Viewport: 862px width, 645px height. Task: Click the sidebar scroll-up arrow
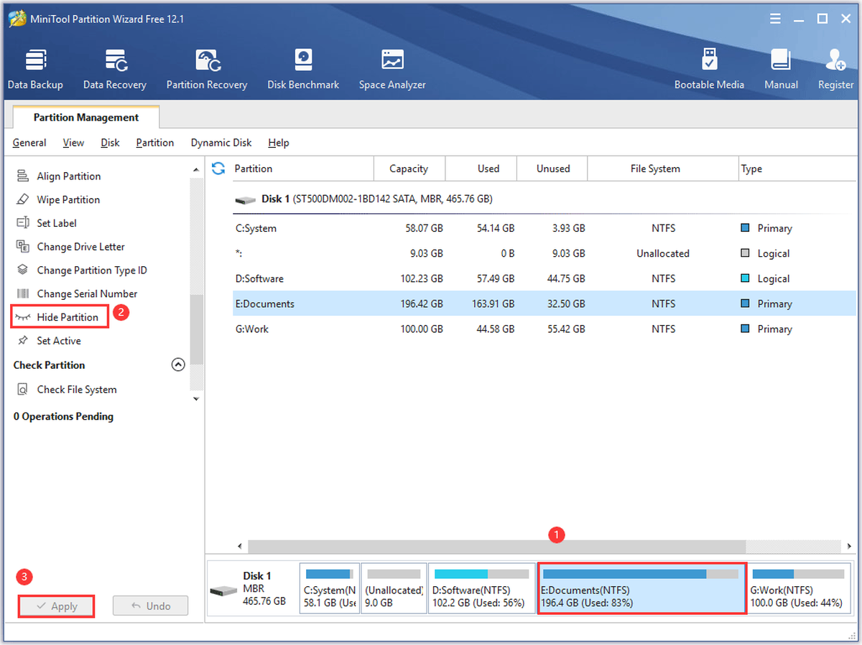click(196, 169)
